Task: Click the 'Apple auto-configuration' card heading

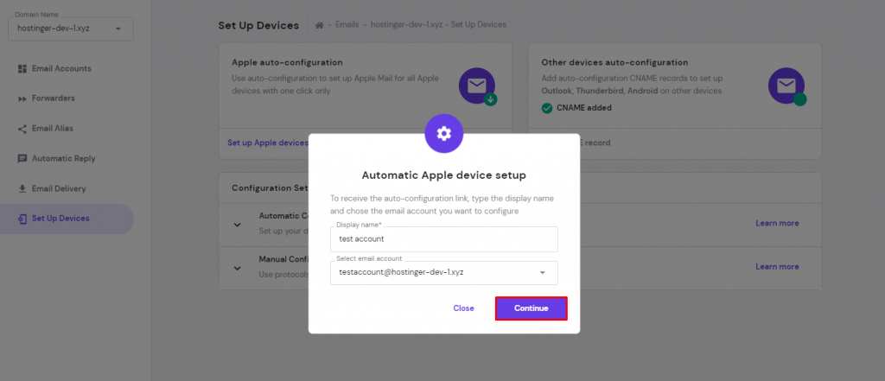Action: pyautogui.click(x=287, y=62)
